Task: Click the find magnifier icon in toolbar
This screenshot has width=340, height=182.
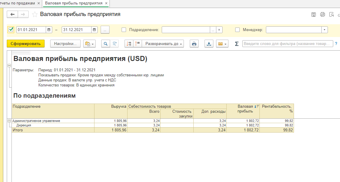Action: 106,44
